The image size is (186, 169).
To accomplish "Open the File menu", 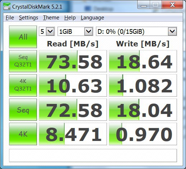I will (10, 18).
